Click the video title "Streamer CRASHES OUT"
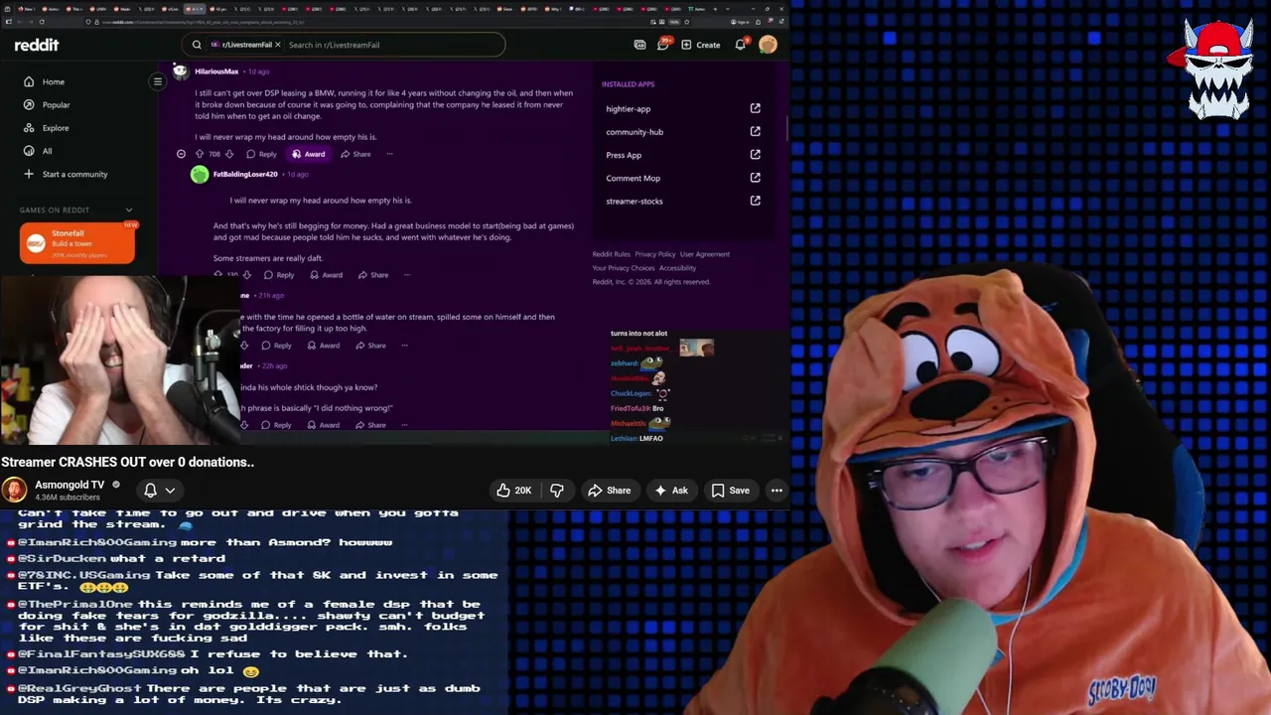Viewport: 1271px width, 715px height. point(128,462)
